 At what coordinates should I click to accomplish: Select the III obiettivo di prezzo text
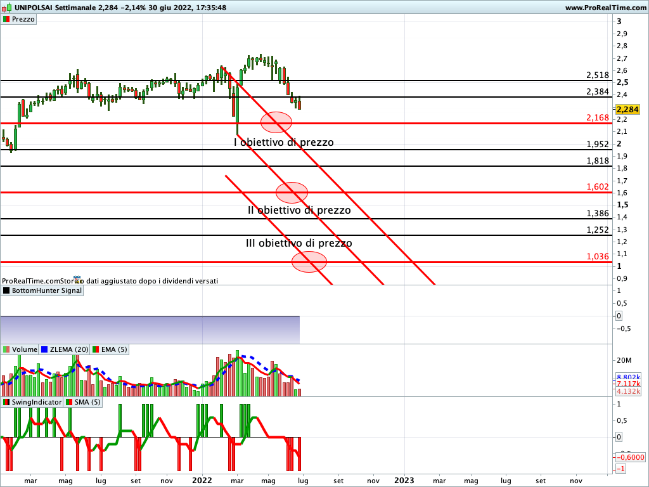point(299,243)
